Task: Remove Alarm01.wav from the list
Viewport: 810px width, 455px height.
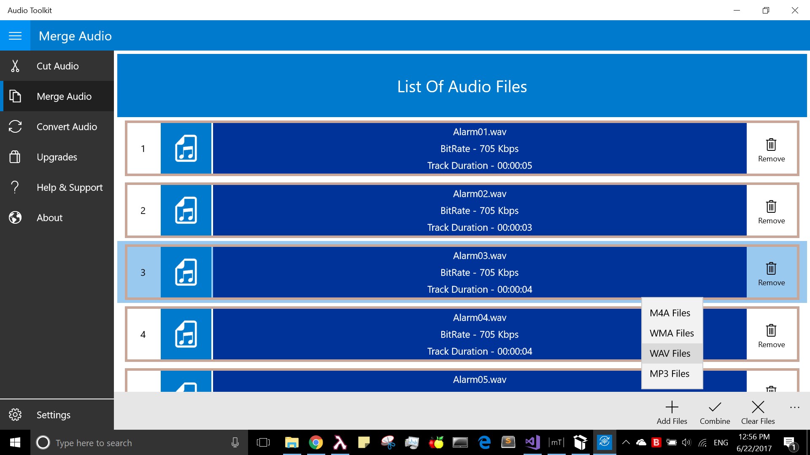Action: 771,148
